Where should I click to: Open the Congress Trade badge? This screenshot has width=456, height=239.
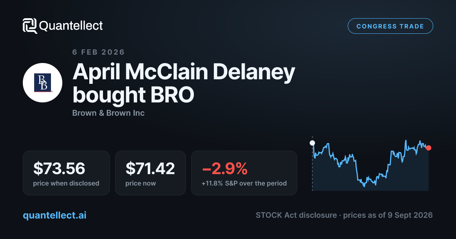click(390, 26)
